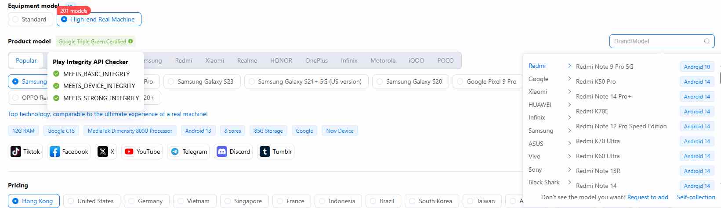Select the Standard equipment model option
The image size is (721, 208).
pos(16,19)
